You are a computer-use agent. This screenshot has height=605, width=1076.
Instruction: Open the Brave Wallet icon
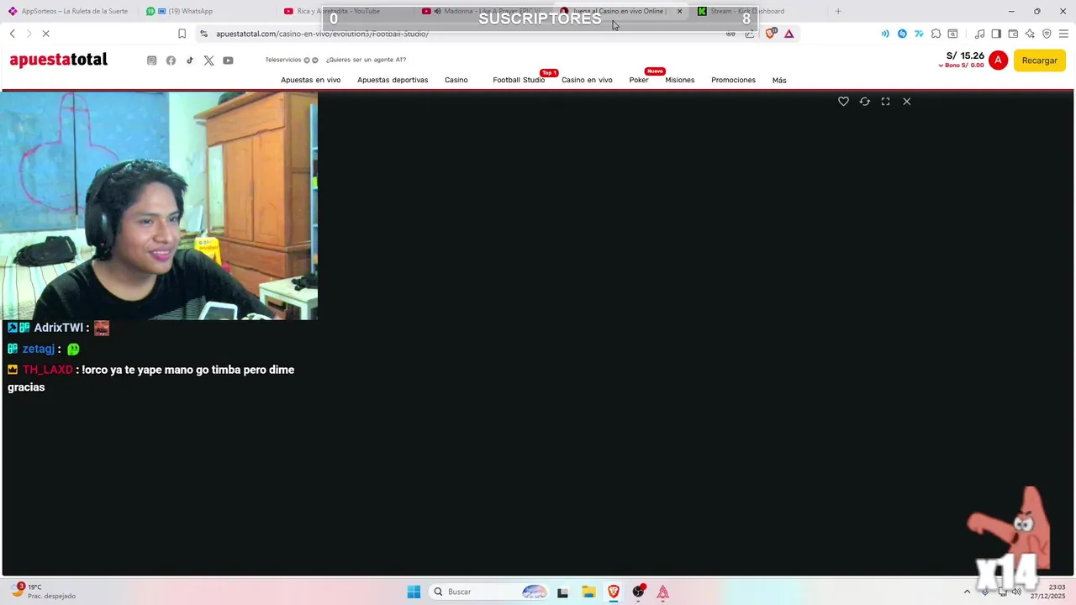tap(1013, 34)
